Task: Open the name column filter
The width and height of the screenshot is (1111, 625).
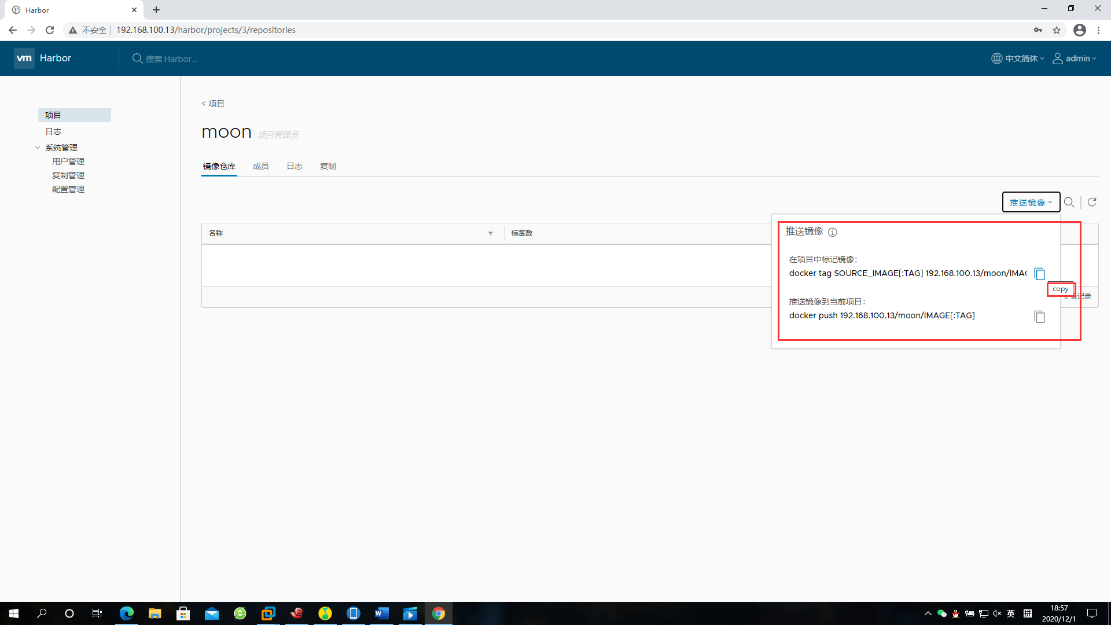Action: point(490,233)
